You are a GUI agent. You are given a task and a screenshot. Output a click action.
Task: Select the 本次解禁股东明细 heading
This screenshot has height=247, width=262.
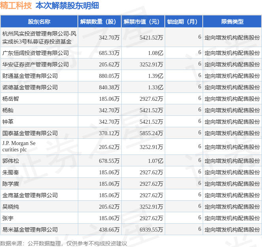click(x=67, y=6)
